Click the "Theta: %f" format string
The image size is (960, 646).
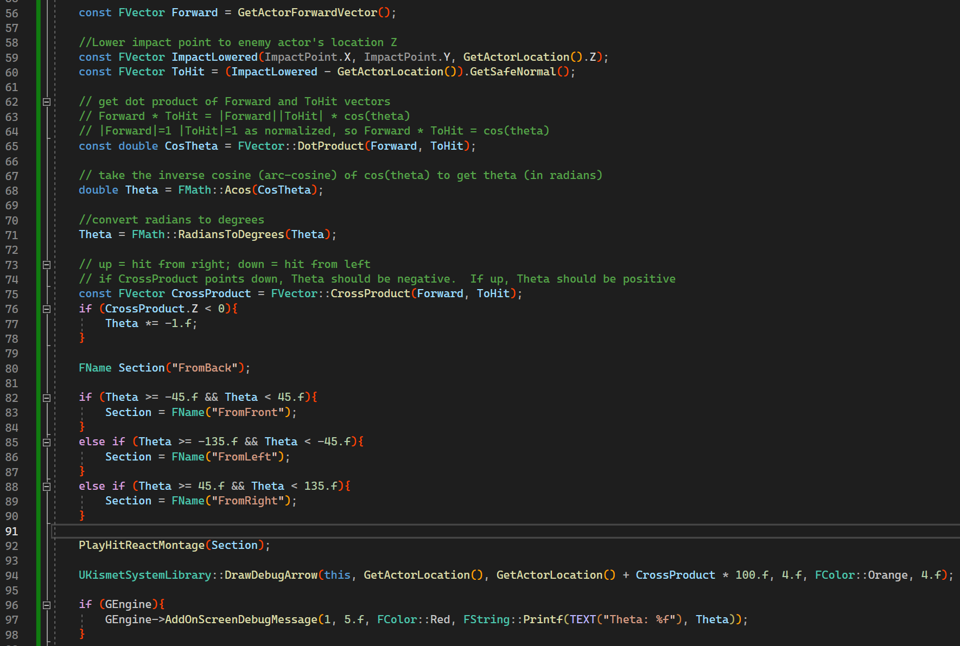[x=639, y=619]
